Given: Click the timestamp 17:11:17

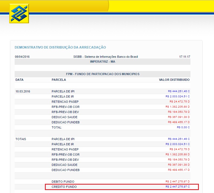Looking at the screenshot, I should (x=185, y=57).
